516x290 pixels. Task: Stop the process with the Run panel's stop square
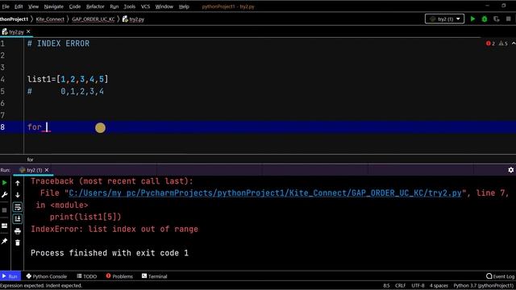(x=4, y=209)
